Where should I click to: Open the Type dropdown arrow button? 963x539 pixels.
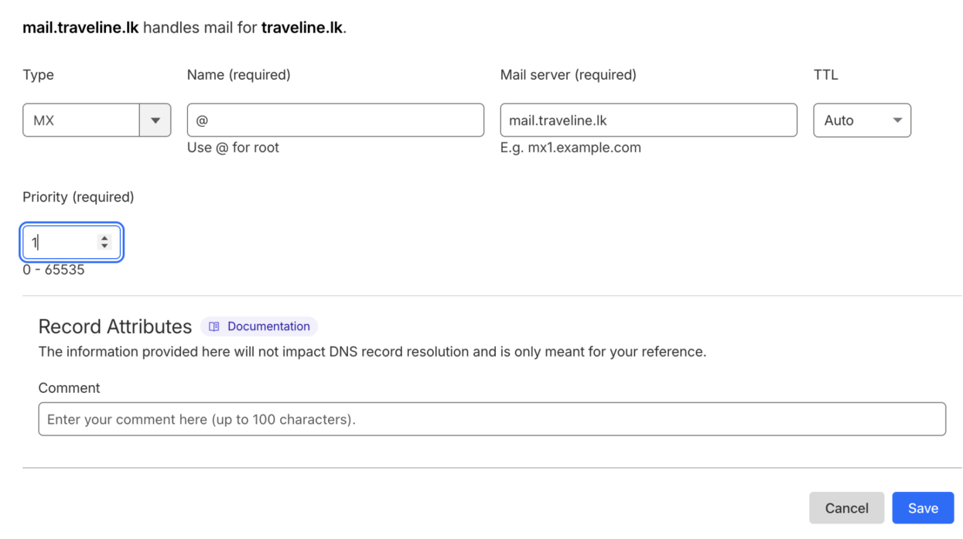click(155, 120)
